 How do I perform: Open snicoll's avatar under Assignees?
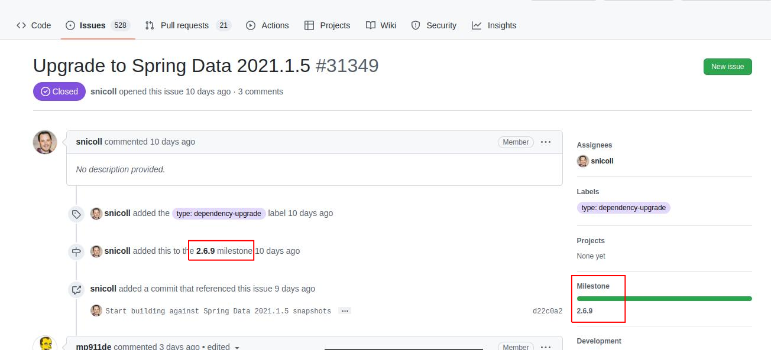tap(582, 161)
